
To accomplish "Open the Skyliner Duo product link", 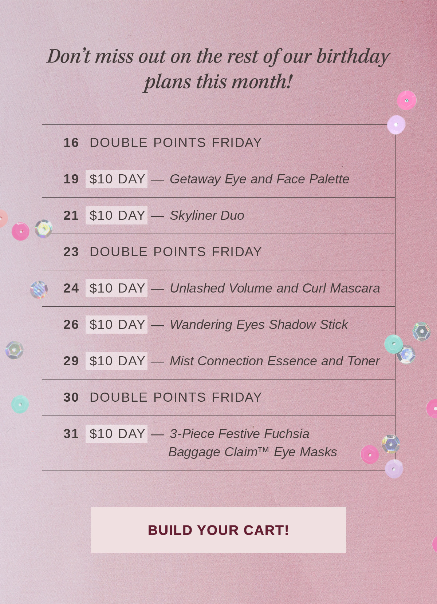I will (207, 215).
